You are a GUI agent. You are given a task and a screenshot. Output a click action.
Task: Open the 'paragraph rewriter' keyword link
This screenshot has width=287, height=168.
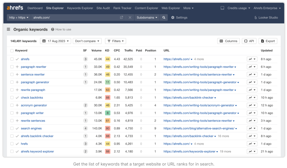[x=34, y=67]
